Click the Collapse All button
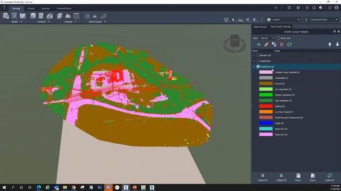341x191 pixels. [281, 177]
